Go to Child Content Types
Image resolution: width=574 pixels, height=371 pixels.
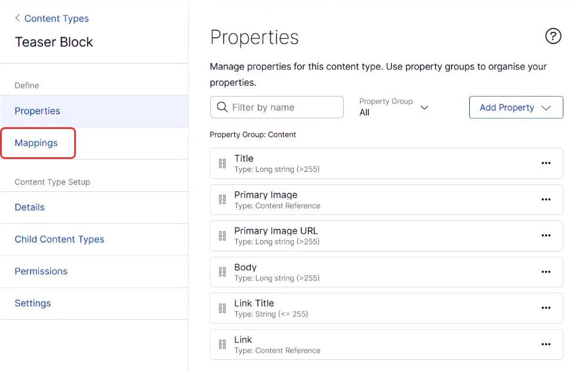tap(59, 239)
